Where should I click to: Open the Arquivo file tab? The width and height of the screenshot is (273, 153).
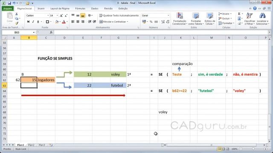(8, 8)
